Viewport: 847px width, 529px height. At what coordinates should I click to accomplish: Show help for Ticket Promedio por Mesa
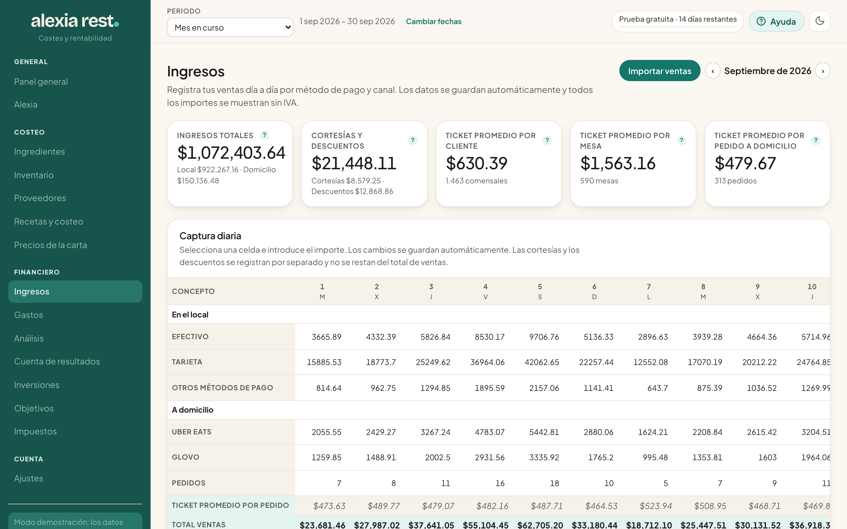(x=681, y=140)
